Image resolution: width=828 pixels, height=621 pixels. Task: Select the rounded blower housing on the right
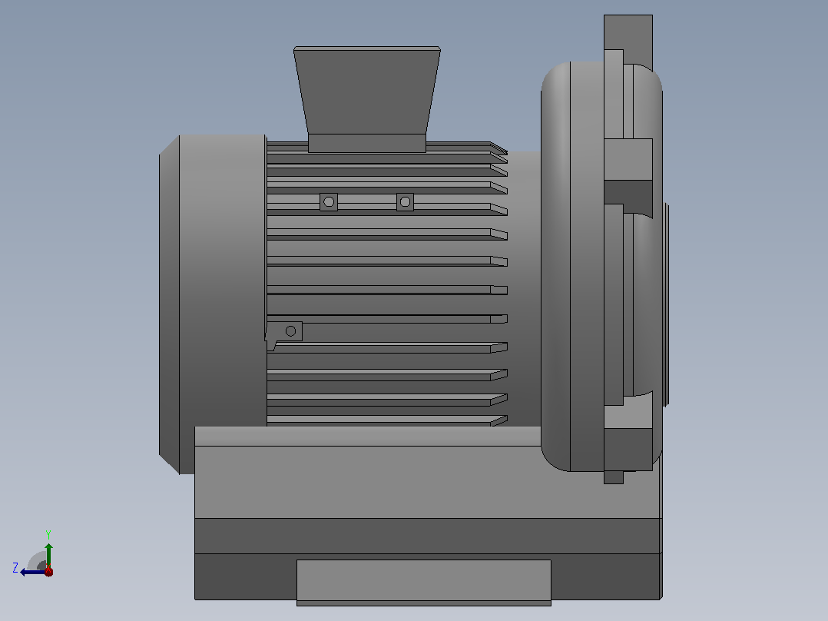(x=601, y=267)
